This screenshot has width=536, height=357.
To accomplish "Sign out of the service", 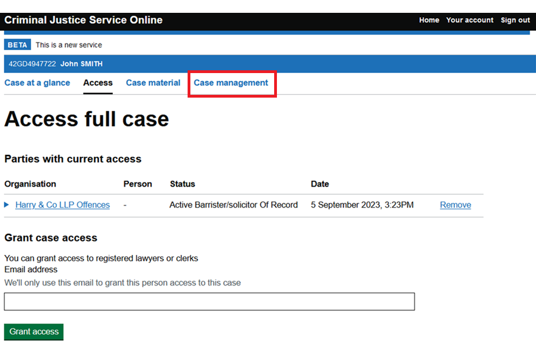I will [515, 20].
